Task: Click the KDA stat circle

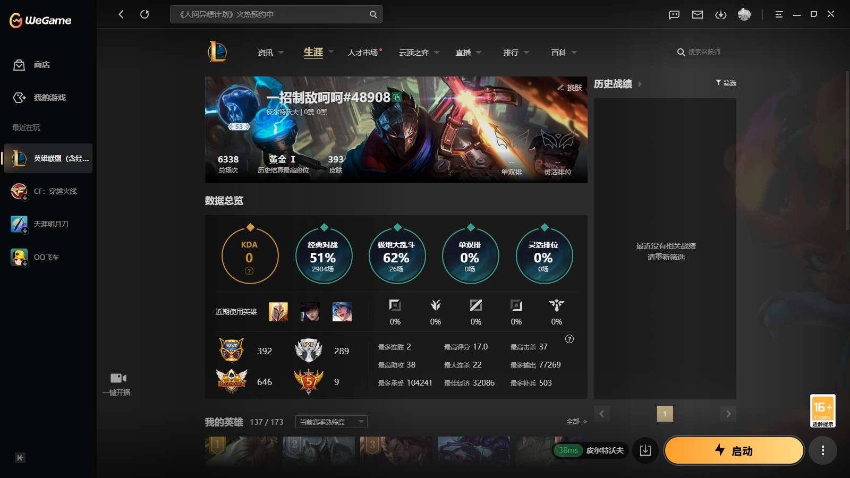Action: point(250,255)
